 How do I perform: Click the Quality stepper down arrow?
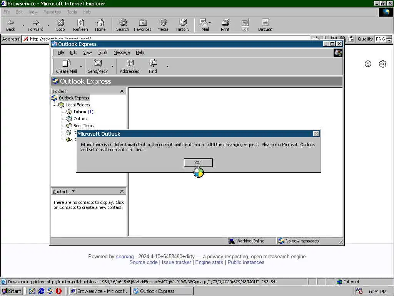pos(389,41)
